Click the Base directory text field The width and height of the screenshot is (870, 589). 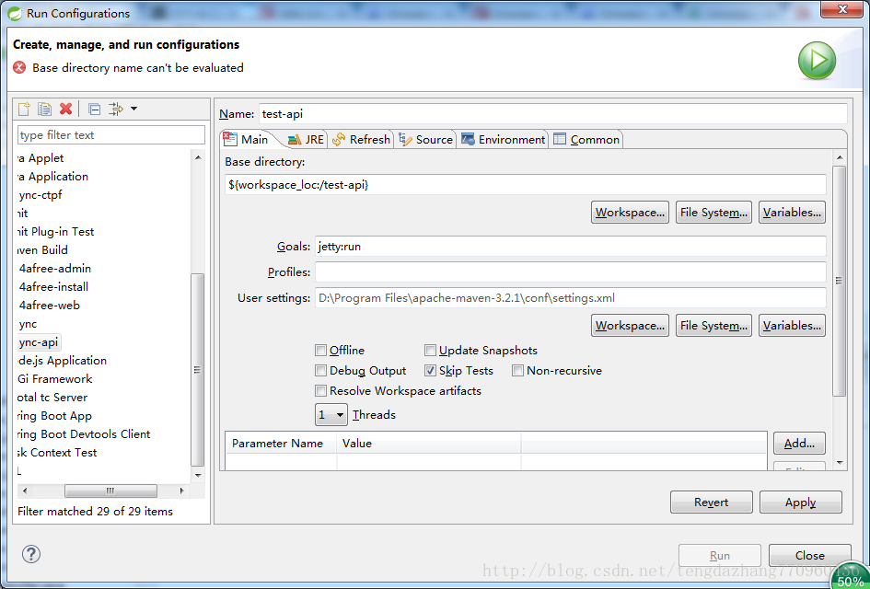(526, 184)
